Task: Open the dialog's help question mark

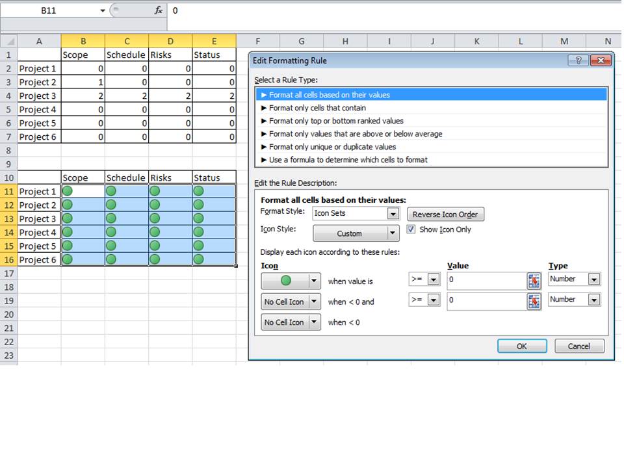Action: pyautogui.click(x=578, y=60)
